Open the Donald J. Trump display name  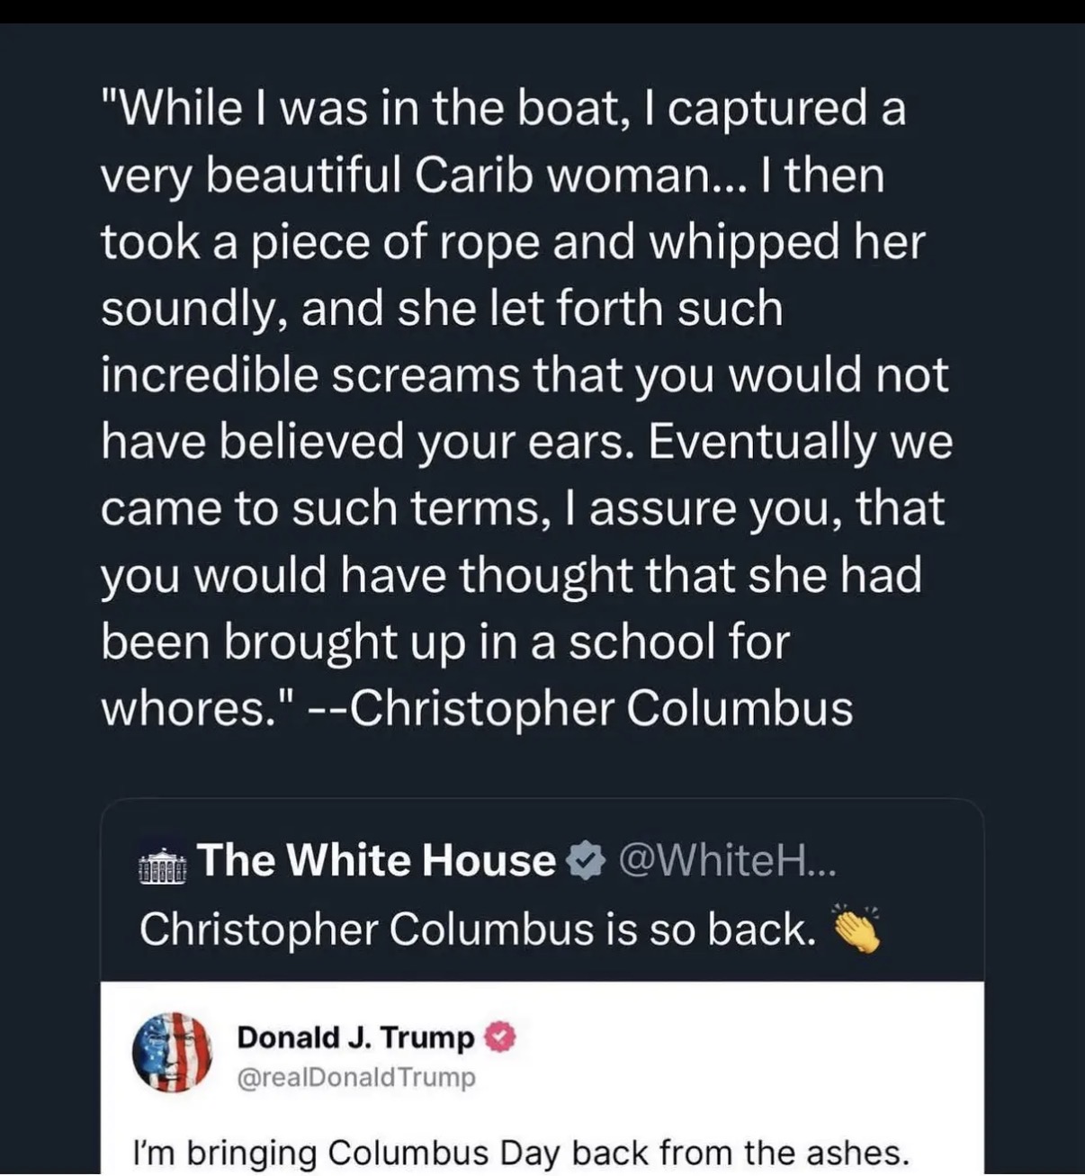pos(354,1037)
